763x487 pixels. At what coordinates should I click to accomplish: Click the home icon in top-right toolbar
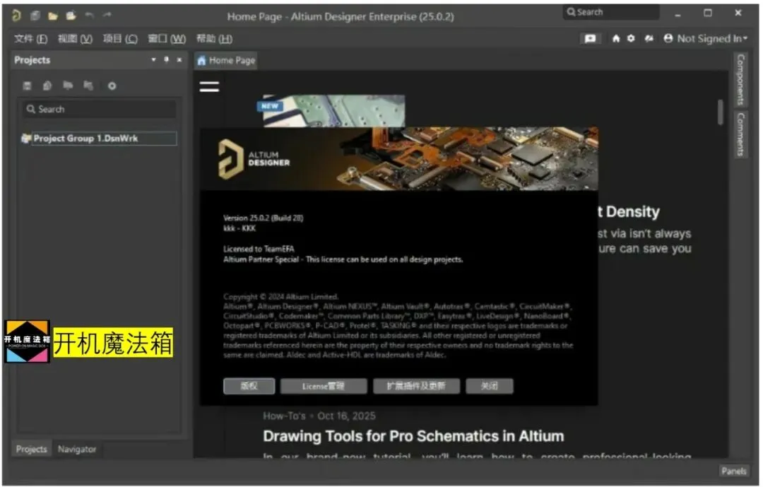click(x=616, y=38)
